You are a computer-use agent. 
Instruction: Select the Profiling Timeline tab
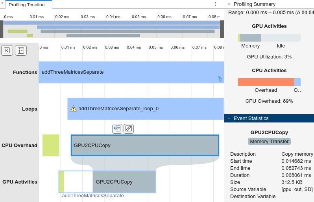(27, 5)
